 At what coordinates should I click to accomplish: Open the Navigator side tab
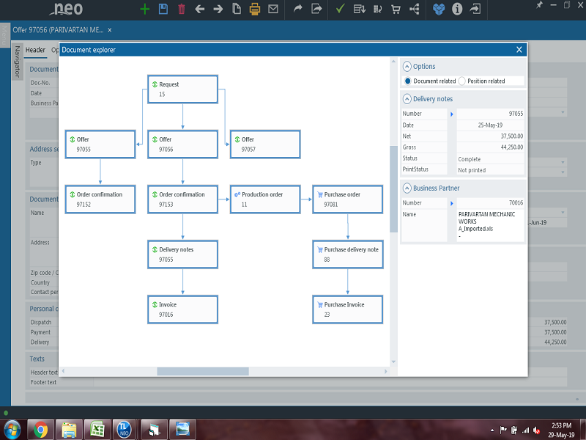(x=17, y=62)
